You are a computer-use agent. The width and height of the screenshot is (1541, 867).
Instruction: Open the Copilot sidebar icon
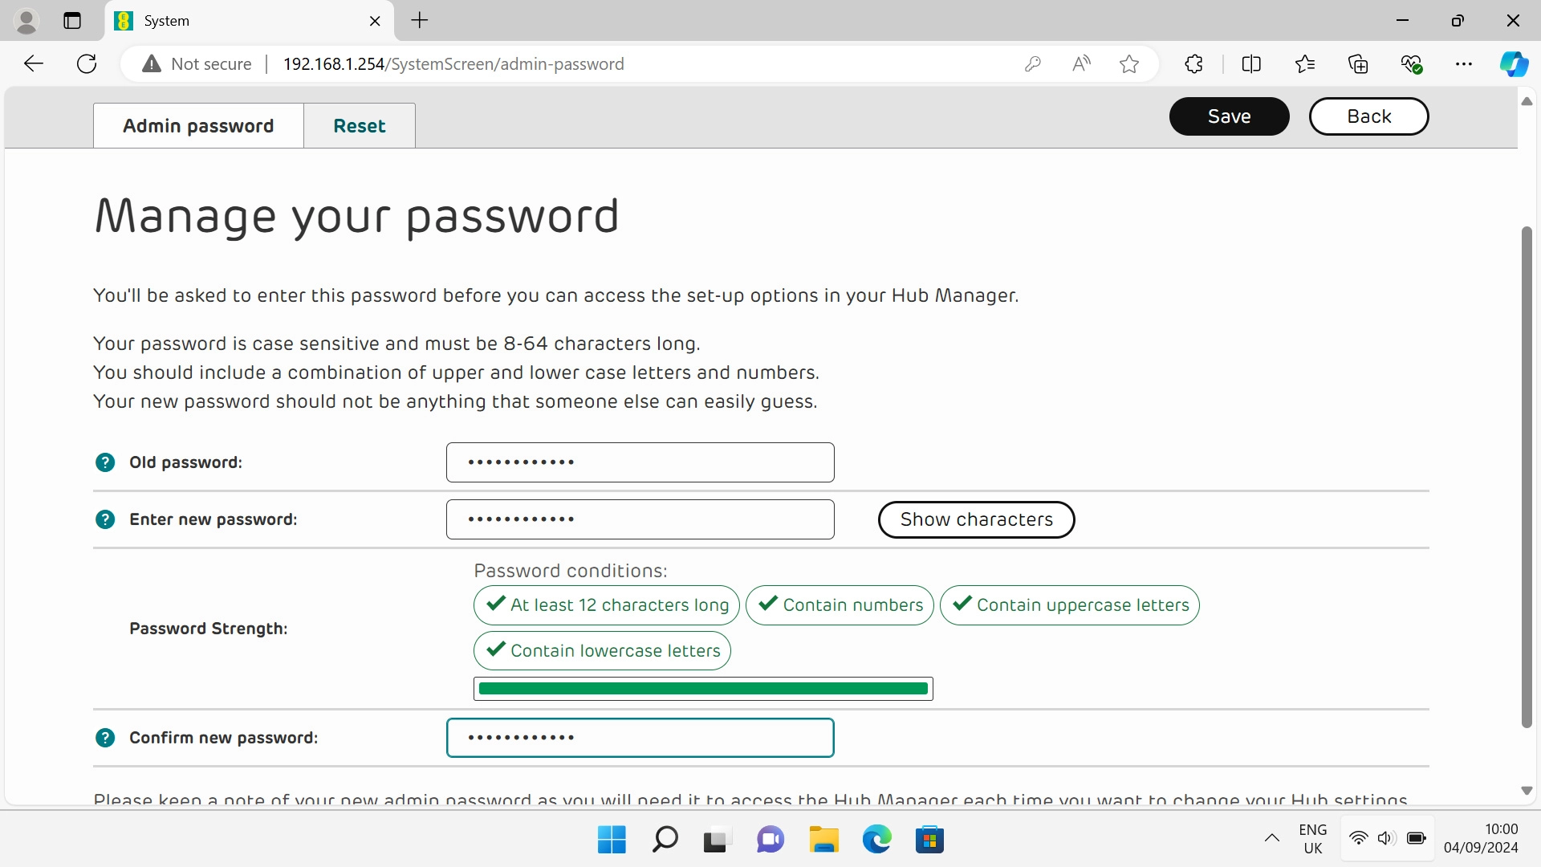tap(1514, 64)
